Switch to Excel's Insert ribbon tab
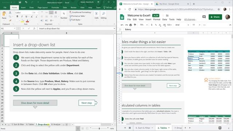Viewport: 233px width, 131px height. point(23,7)
